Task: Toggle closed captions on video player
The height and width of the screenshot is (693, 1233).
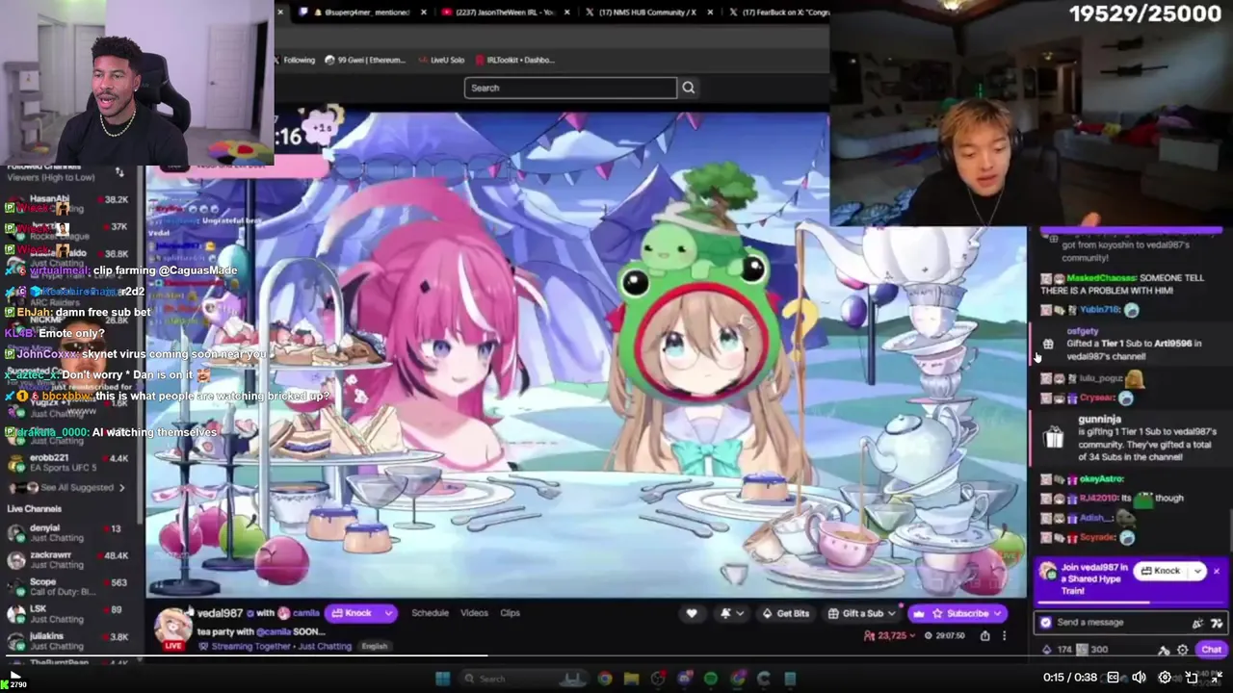Action: [x=1115, y=678]
